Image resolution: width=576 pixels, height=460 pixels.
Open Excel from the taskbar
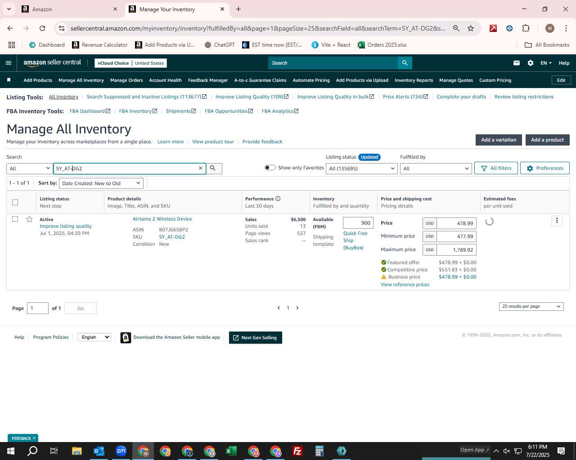click(x=231, y=451)
